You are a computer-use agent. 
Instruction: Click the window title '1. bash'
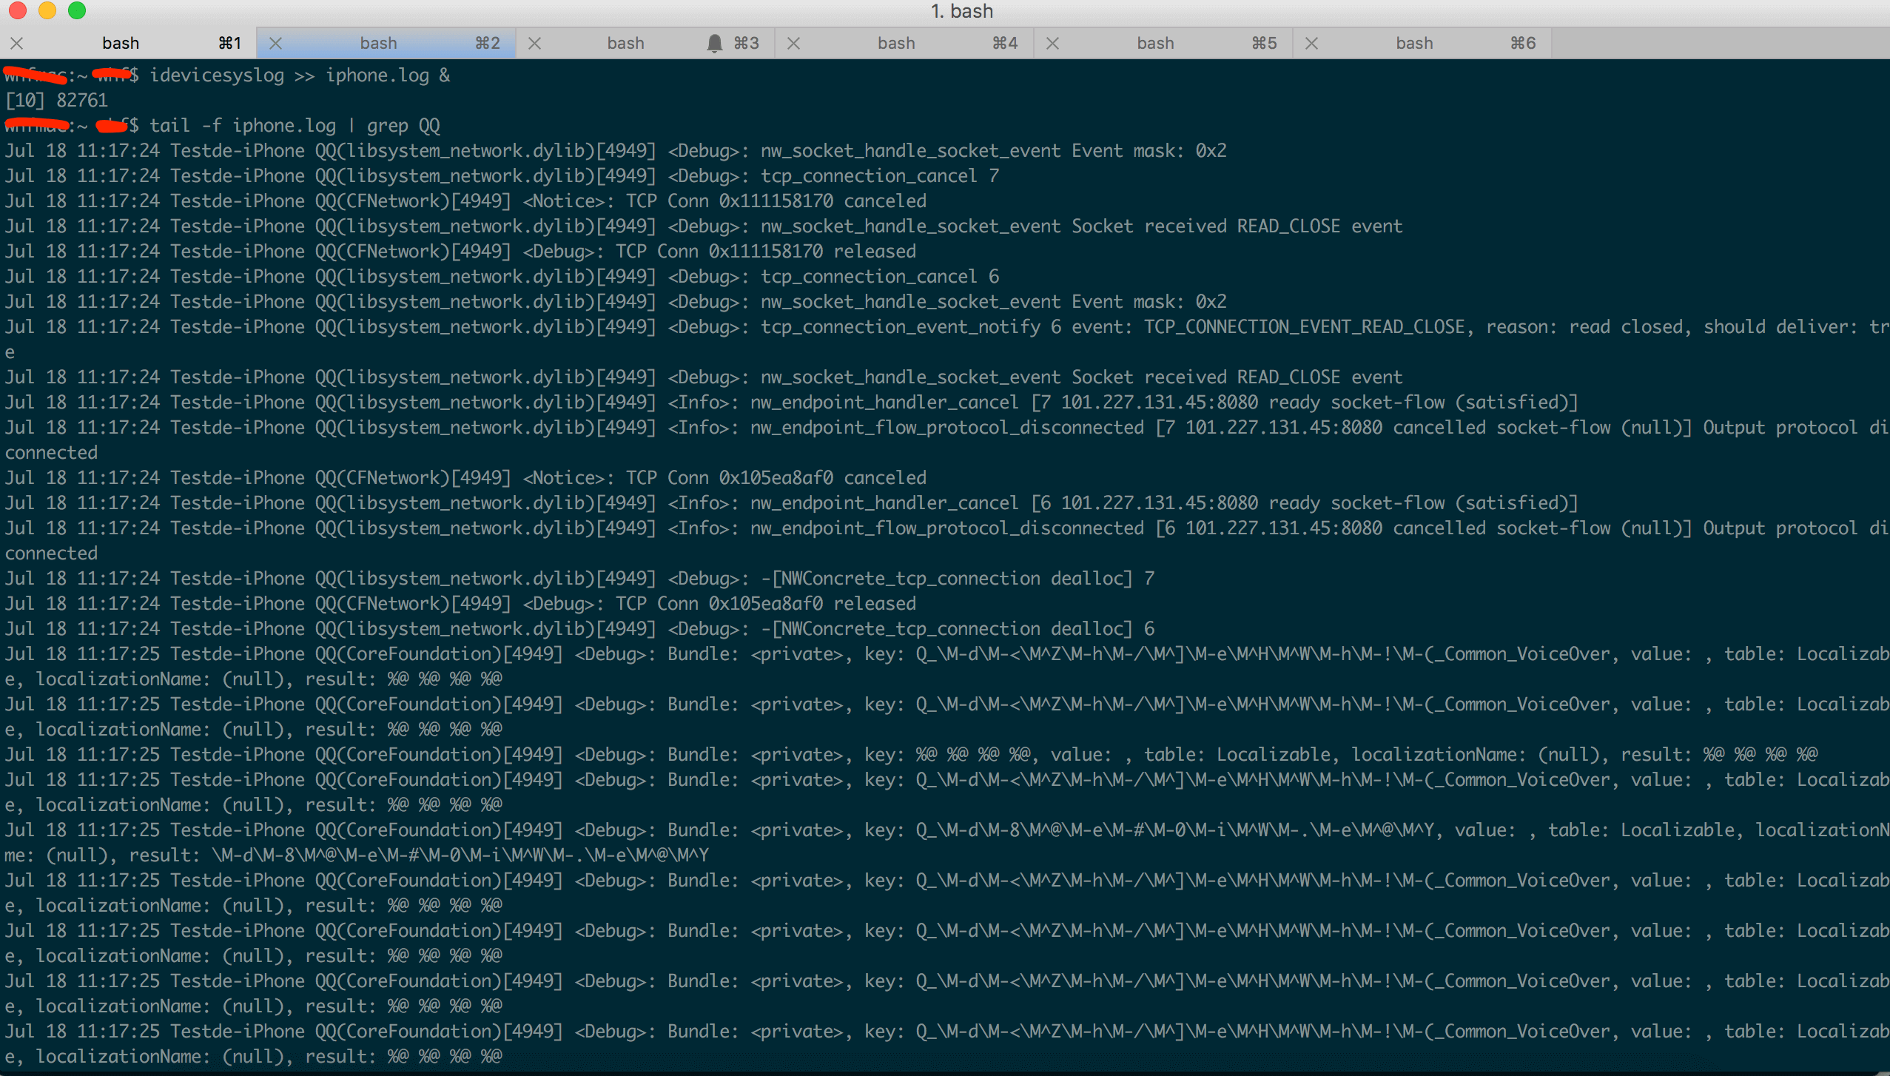pyautogui.click(x=961, y=11)
